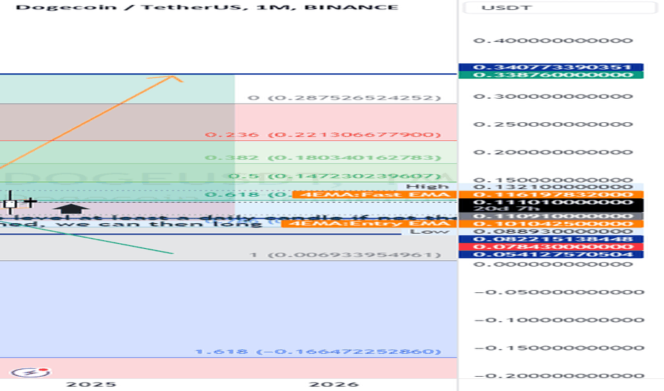Click the orange 0.101042500000 EMA value tag
The image size is (664, 391).
(x=551, y=224)
